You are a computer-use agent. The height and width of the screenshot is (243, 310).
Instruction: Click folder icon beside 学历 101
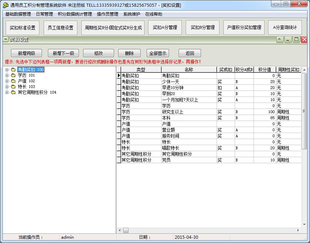[x=13, y=76]
